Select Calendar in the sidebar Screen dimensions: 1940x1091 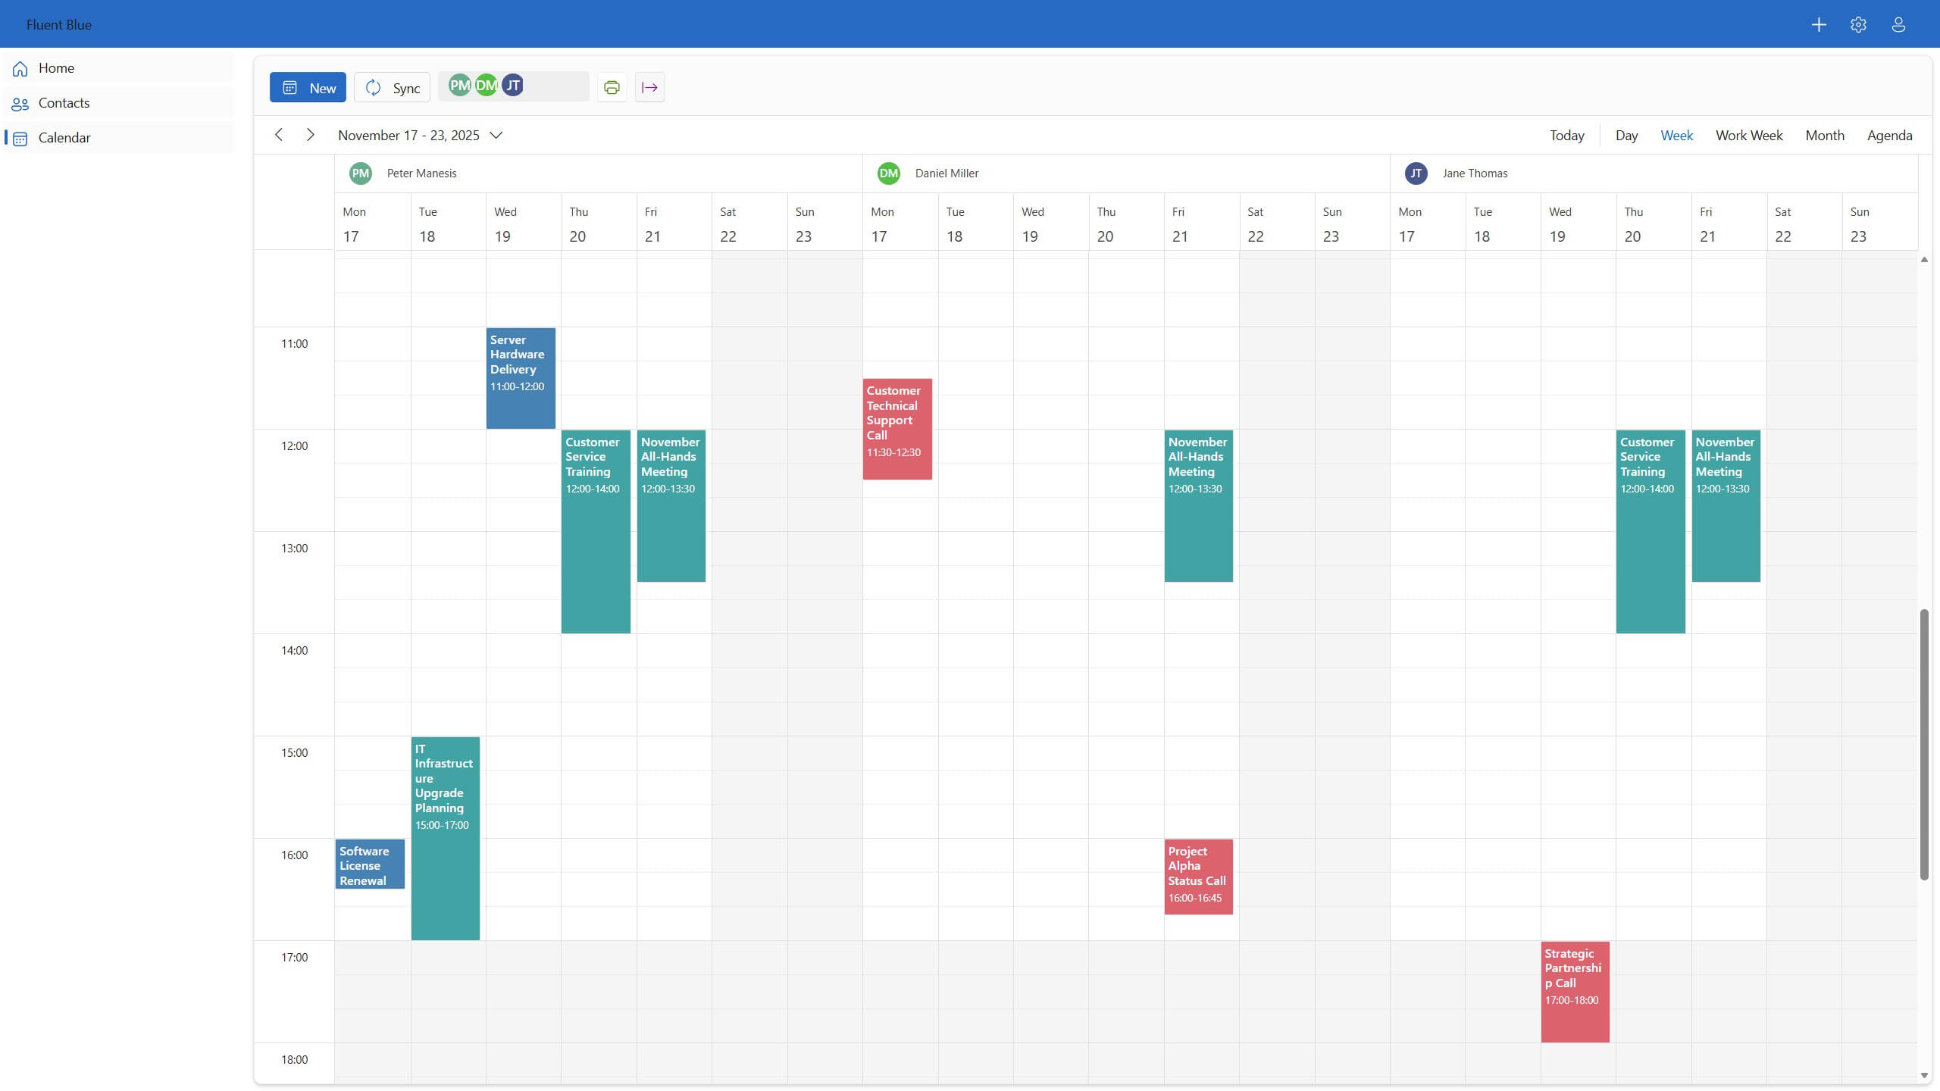click(64, 137)
